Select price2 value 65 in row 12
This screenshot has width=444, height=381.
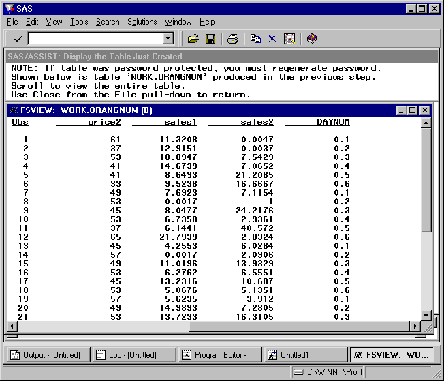(x=116, y=237)
